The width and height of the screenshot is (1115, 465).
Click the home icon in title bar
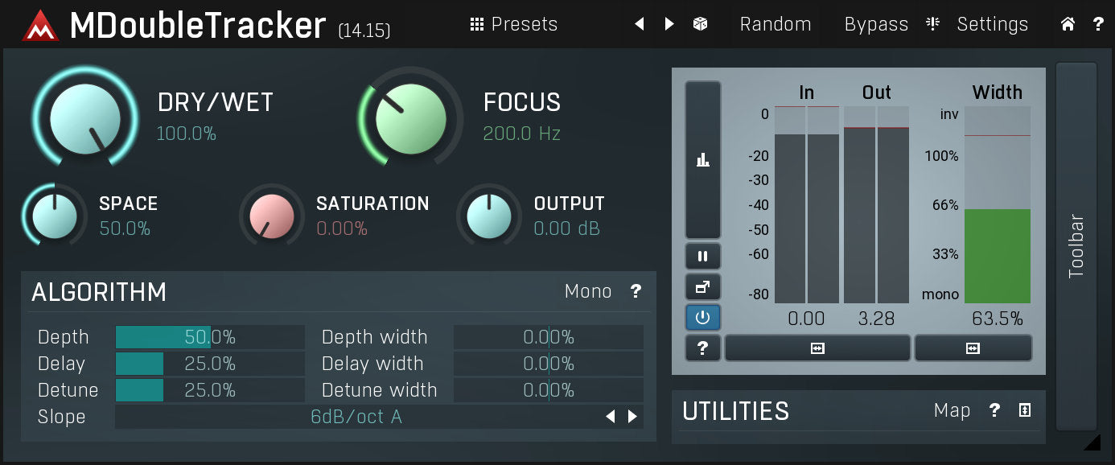pyautogui.click(x=1068, y=24)
